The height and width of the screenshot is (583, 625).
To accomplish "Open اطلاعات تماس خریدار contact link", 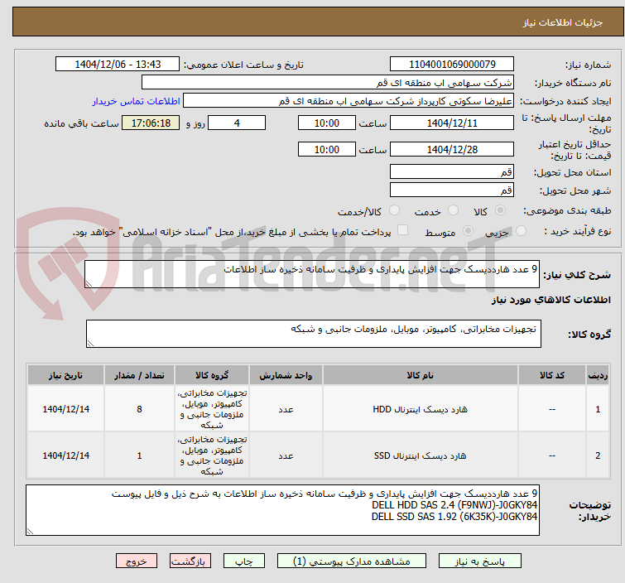I will (x=137, y=101).
